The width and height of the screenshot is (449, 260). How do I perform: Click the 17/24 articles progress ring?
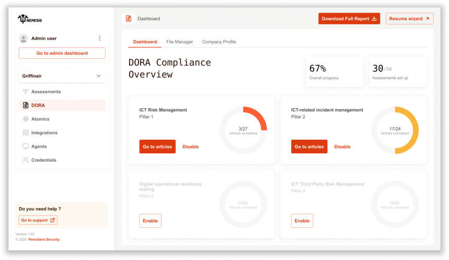pos(395,131)
